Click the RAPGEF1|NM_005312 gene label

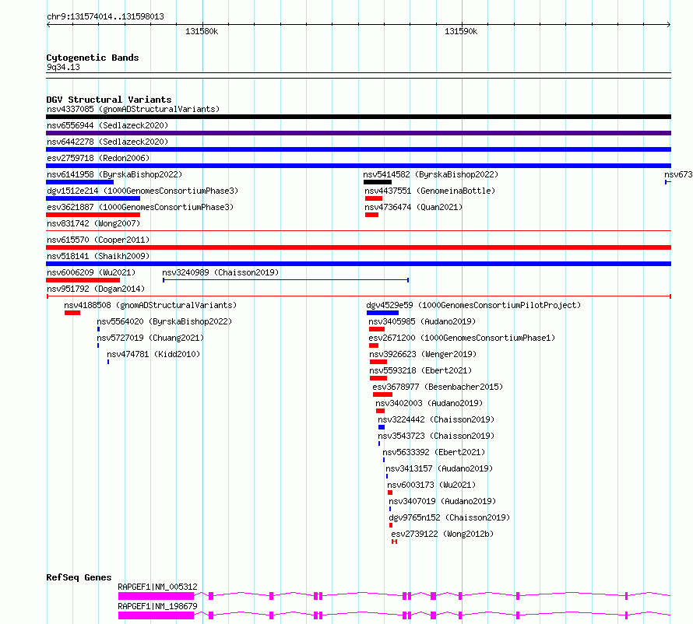click(x=157, y=587)
